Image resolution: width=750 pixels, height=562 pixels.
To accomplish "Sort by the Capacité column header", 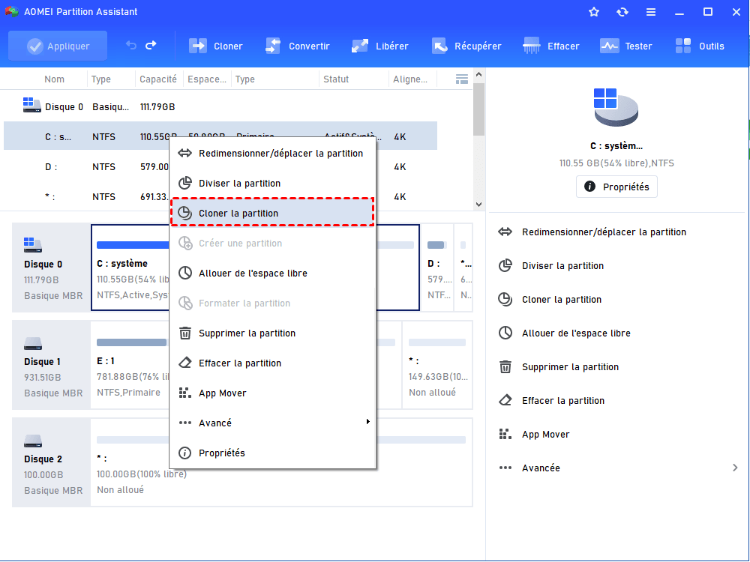I will point(157,79).
